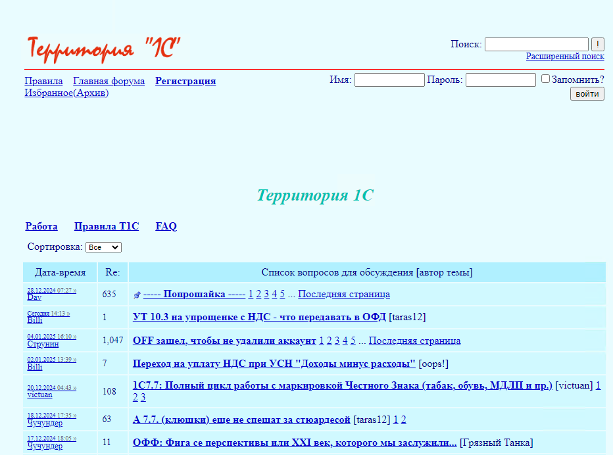Focus the Пароль field
613x455 pixels.
[501, 80]
